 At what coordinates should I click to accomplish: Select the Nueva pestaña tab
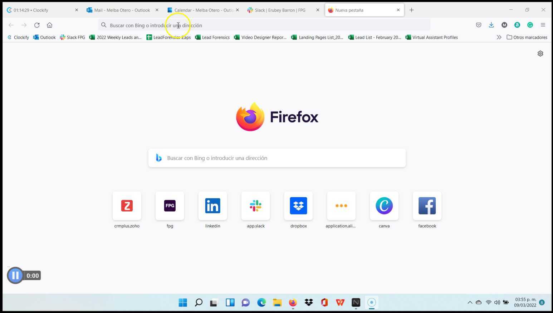(x=364, y=10)
